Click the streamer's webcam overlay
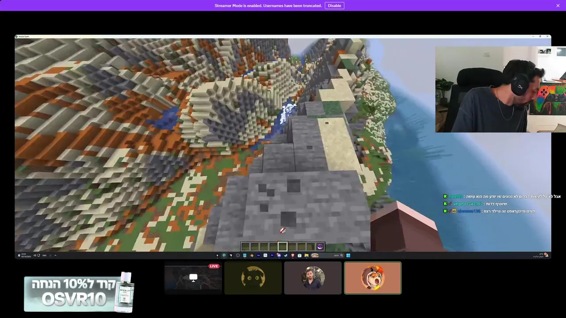 point(501,89)
